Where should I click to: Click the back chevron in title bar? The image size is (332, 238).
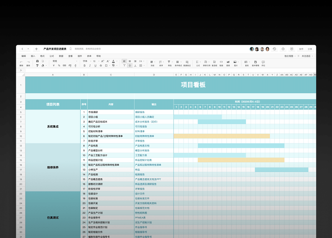22,49
